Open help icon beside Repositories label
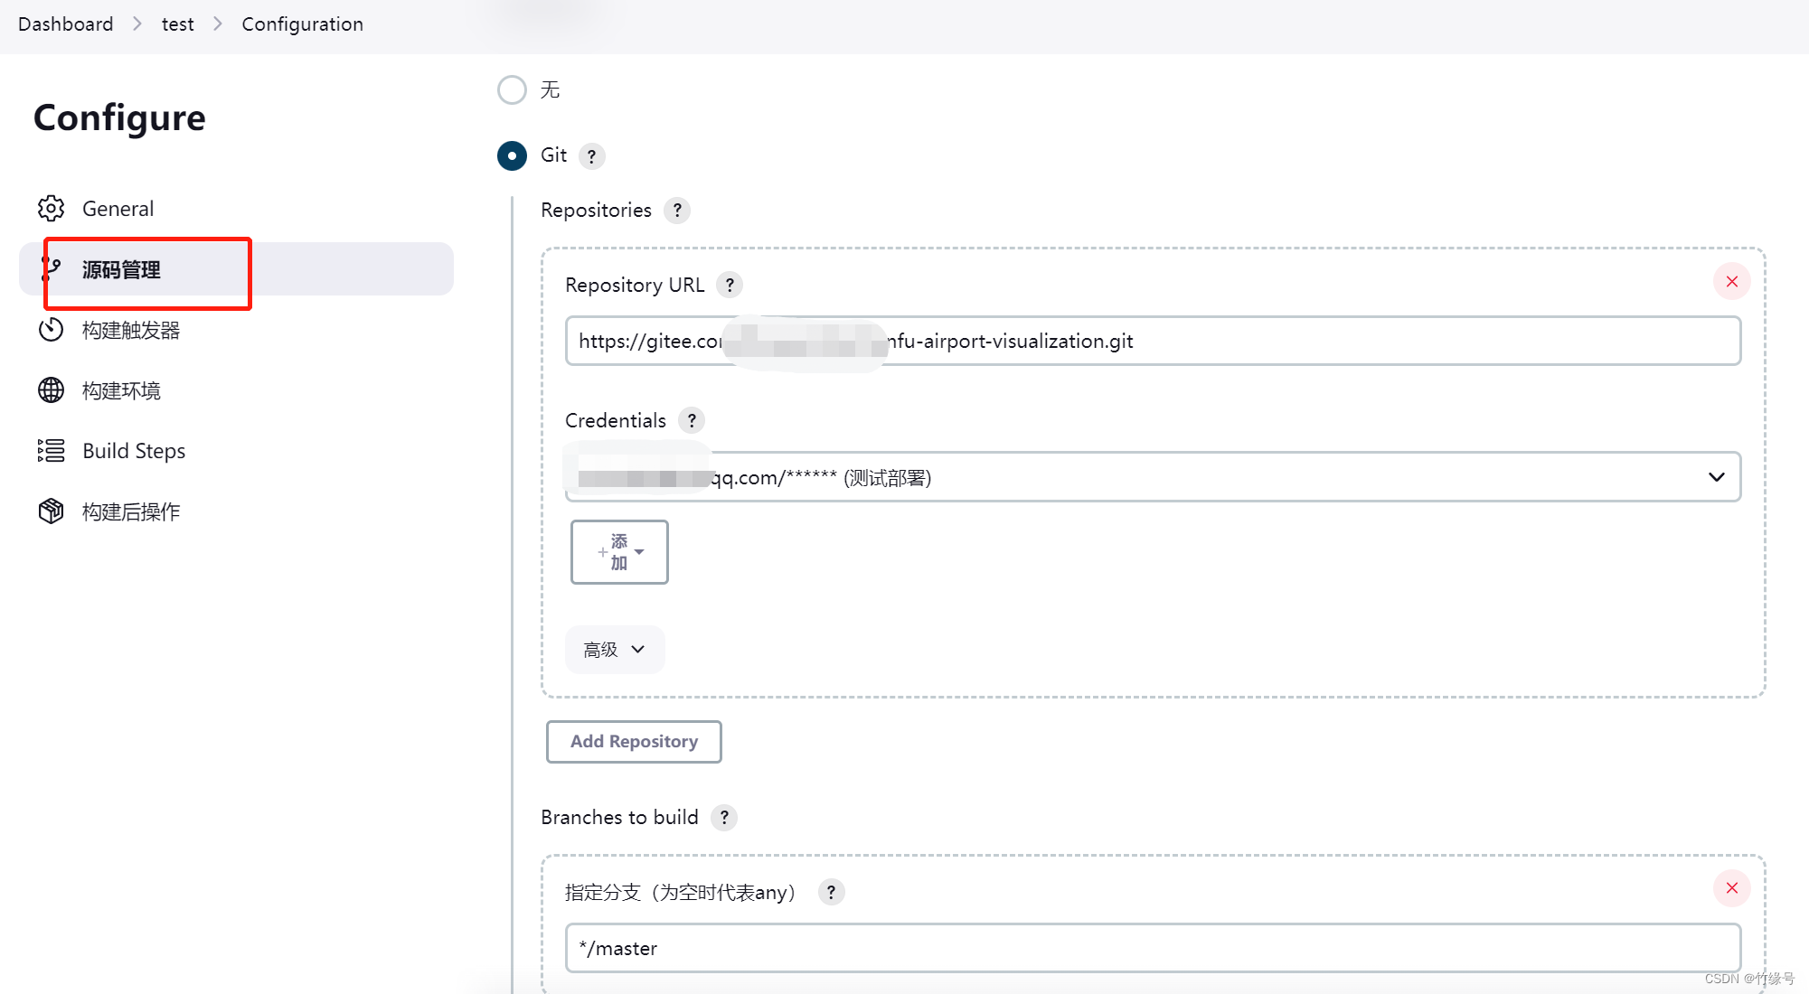This screenshot has width=1809, height=994. click(x=677, y=211)
